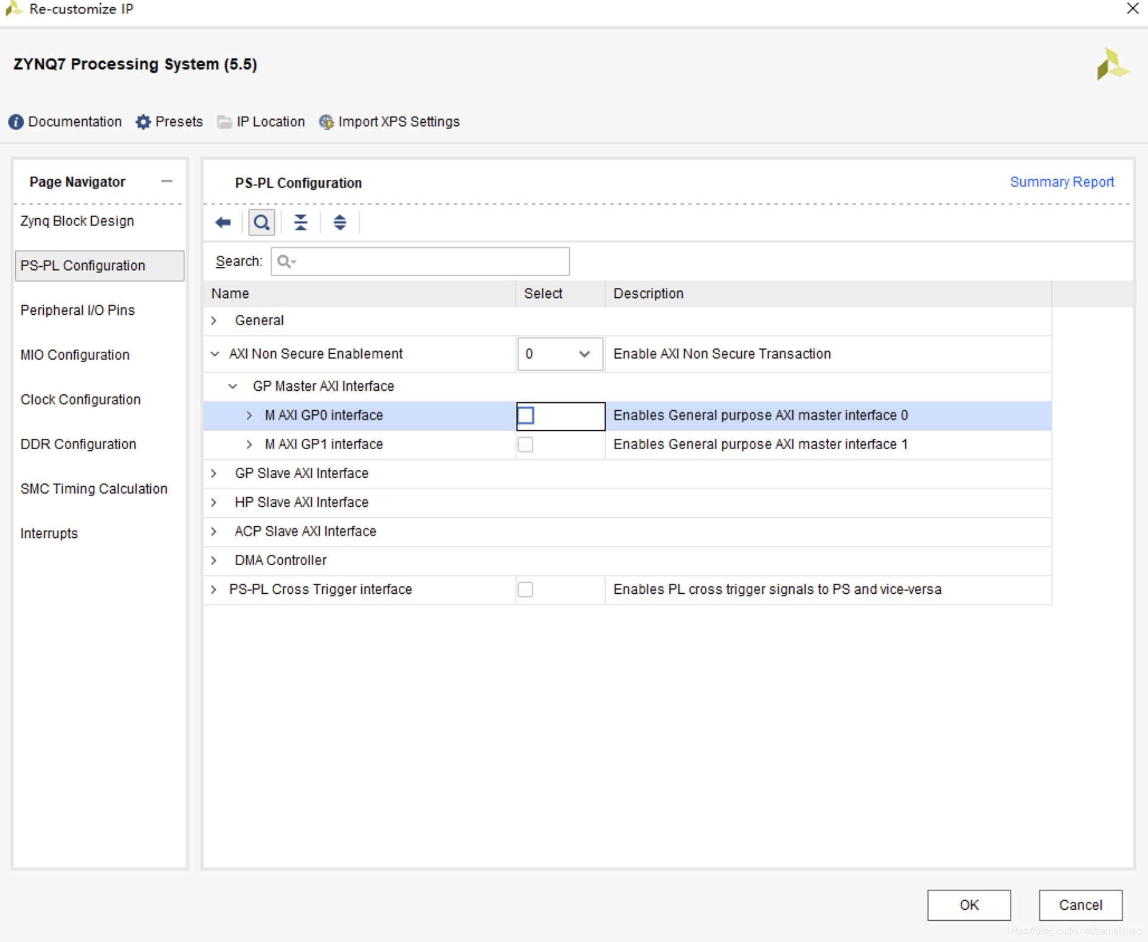Click the IP Location folder icon
Viewport: 1148px width, 942px height.
[x=224, y=122]
